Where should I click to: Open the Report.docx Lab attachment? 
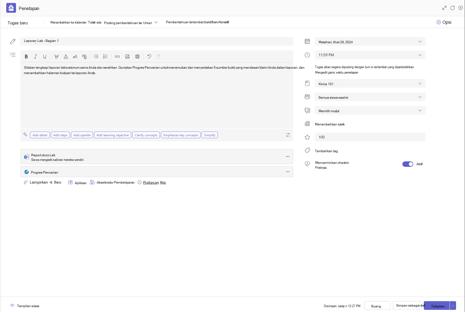click(x=157, y=157)
